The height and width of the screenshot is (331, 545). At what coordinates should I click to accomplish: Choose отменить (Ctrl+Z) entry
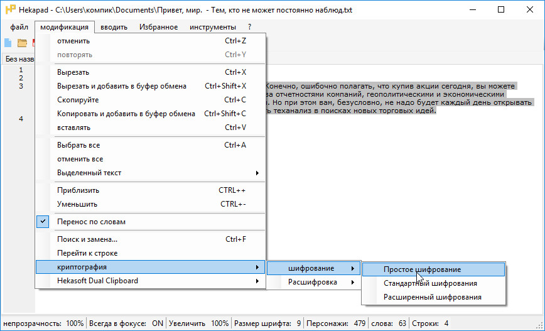pyautogui.click(x=151, y=41)
